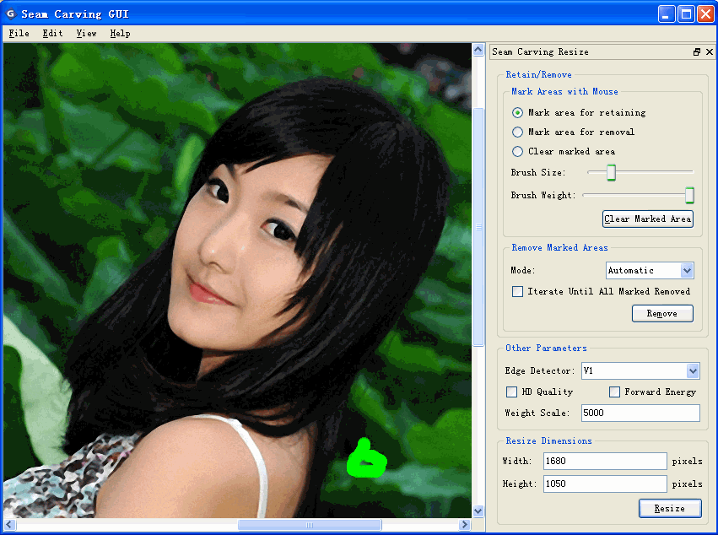Open the File menu
This screenshot has width=718, height=535.
19,34
